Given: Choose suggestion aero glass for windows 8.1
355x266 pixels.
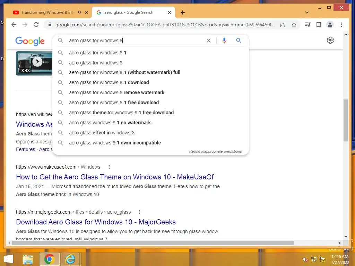Looking at the screenshot, I should click(x=150, y=53).
